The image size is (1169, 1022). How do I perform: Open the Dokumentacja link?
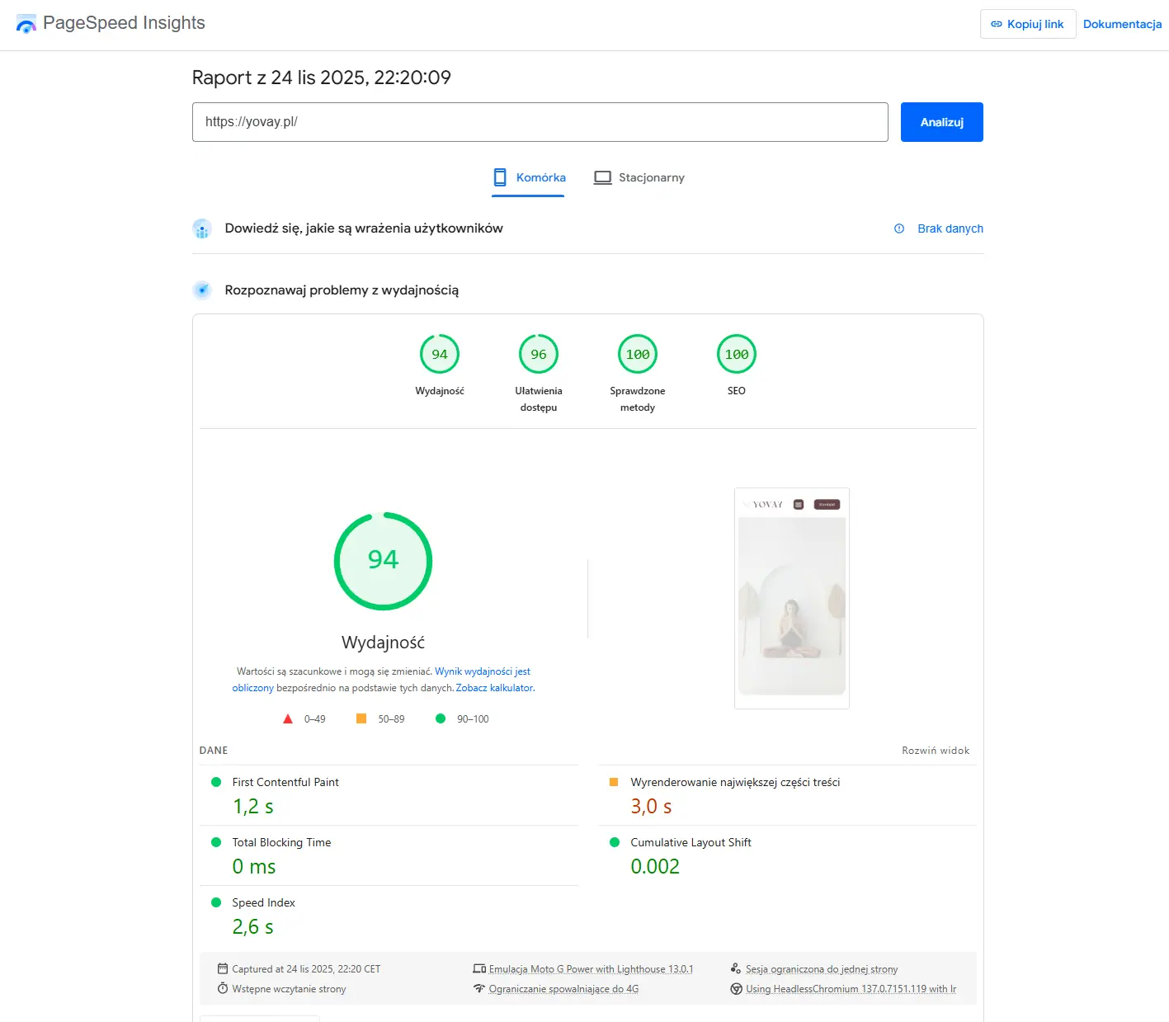point(1122,24)
